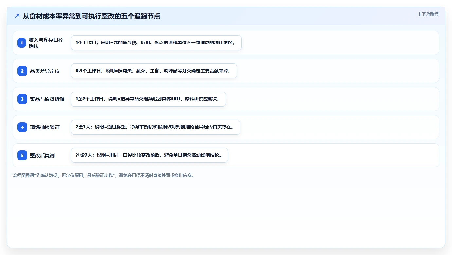The width and height of the screenshot is (452, 255).
Task: Click the 现场抽检验证 step label
Action: 45,127
